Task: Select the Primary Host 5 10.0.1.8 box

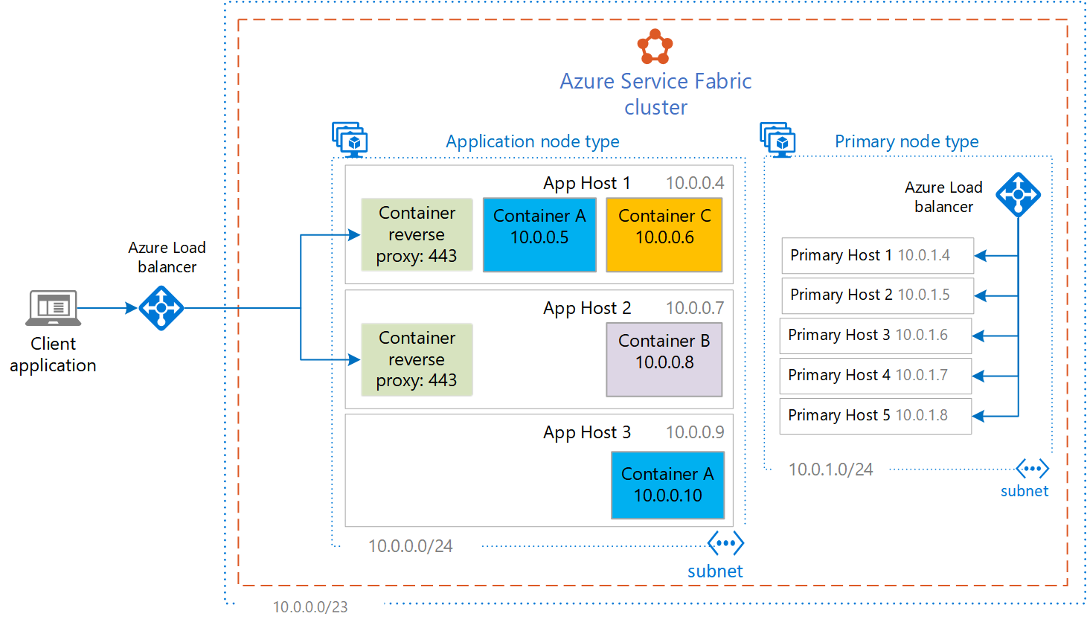Action: pyautogui.click(x=875, y=416)
